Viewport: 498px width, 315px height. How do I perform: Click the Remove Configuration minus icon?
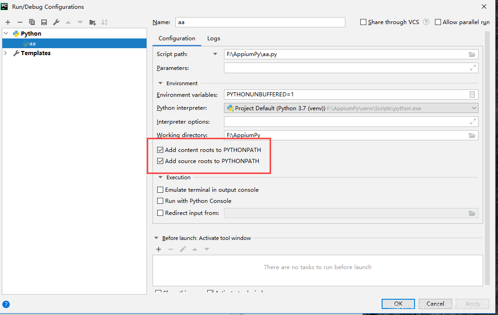click(x=19, y=22)
